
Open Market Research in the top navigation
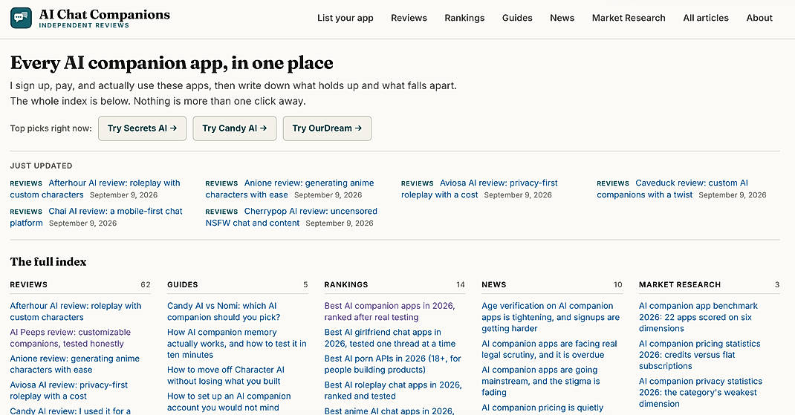coord(629,18)
